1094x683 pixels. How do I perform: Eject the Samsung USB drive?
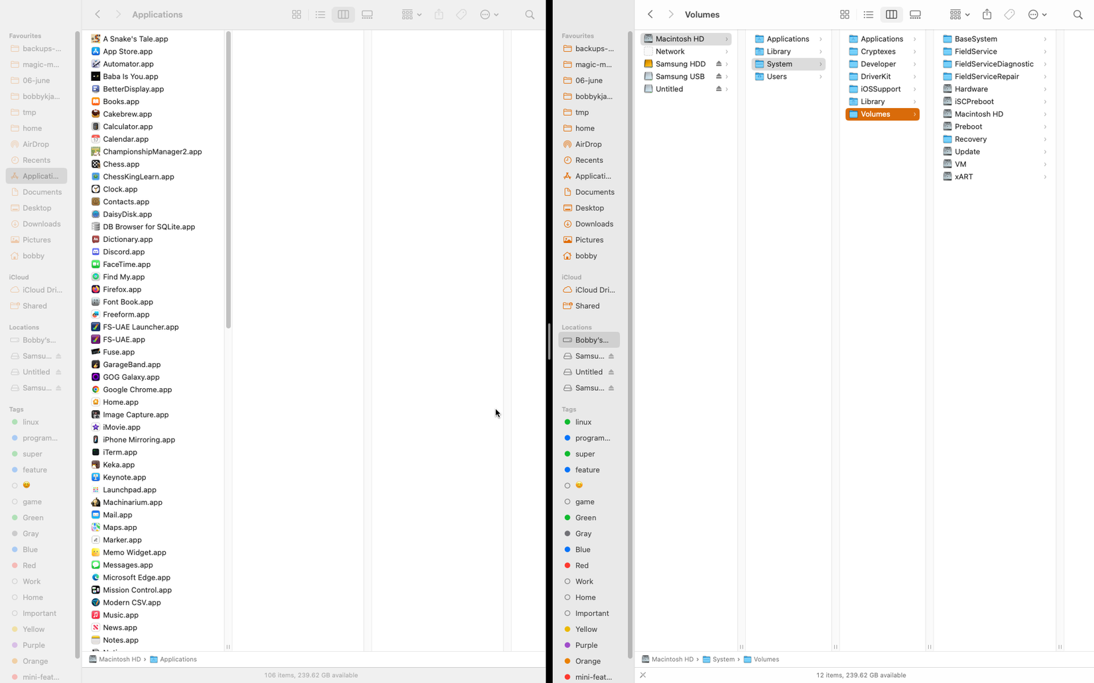[x=719, y=76]
